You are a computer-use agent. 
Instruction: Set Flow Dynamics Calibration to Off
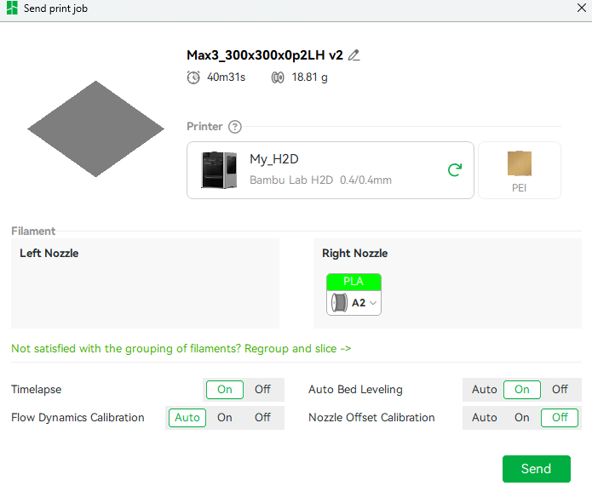[262, 418]
